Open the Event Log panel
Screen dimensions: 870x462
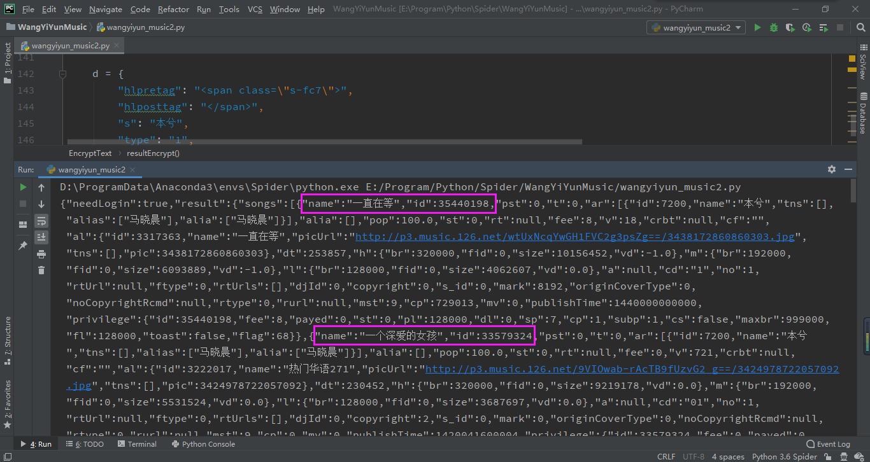(x=829, y=444)
